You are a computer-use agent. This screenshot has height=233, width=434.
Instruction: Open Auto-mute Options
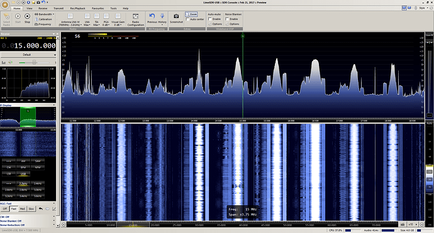pos(215,24)
